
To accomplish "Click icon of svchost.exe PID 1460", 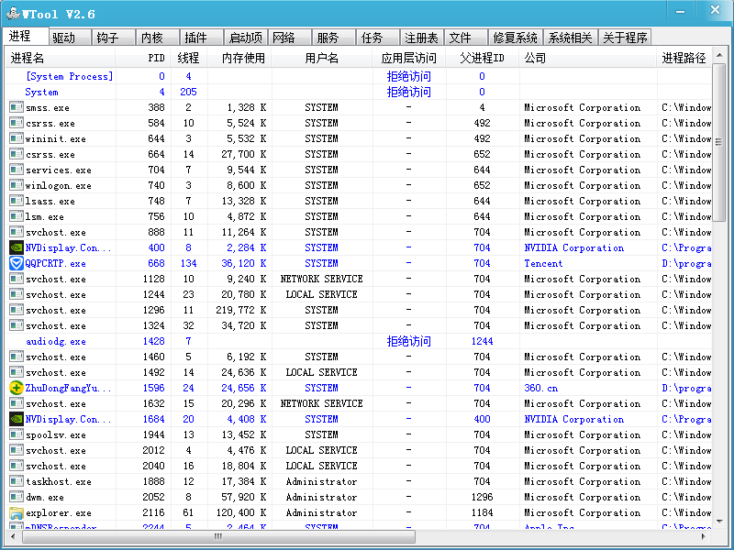I will pos(17,357).
